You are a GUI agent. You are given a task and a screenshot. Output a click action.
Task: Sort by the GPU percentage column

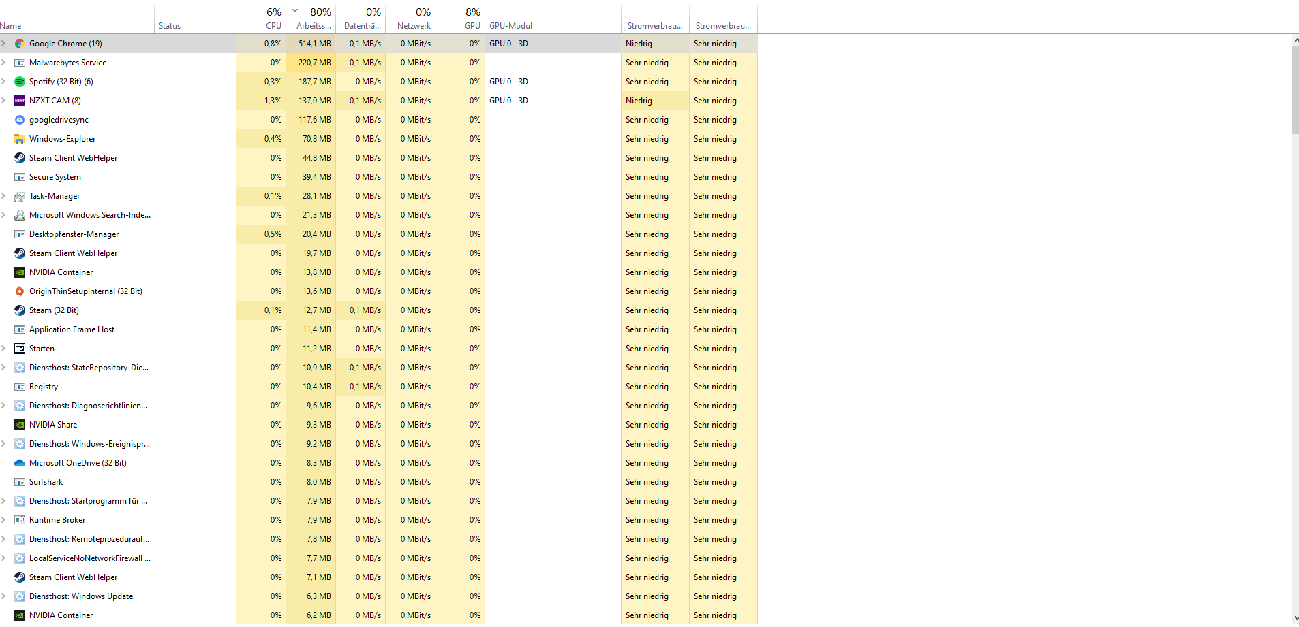pyautogui.click(x=460, y=19)
